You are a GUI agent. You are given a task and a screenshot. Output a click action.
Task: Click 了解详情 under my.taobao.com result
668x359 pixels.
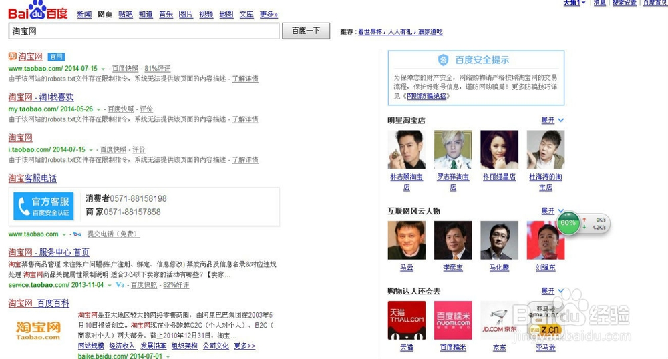click(x=245, y=119)
